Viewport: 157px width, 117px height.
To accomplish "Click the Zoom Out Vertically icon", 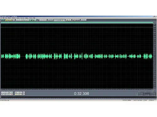I will click(x=24, y=95).
